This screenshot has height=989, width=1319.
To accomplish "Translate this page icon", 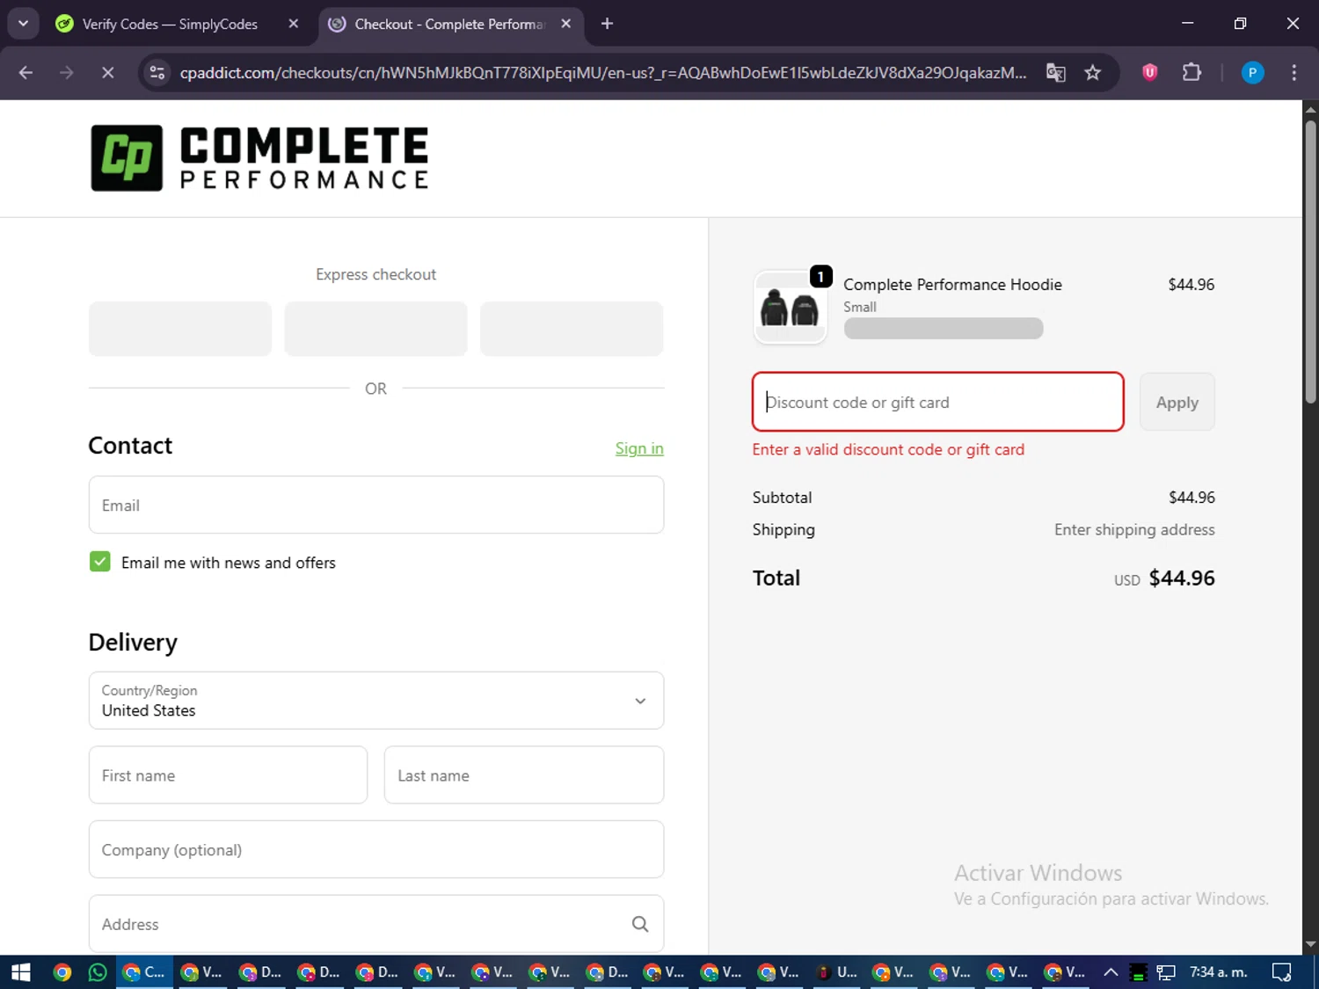I will click(1055, 73).
